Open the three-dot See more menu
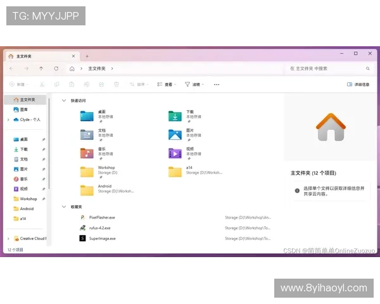 click(x=217, y=85)
